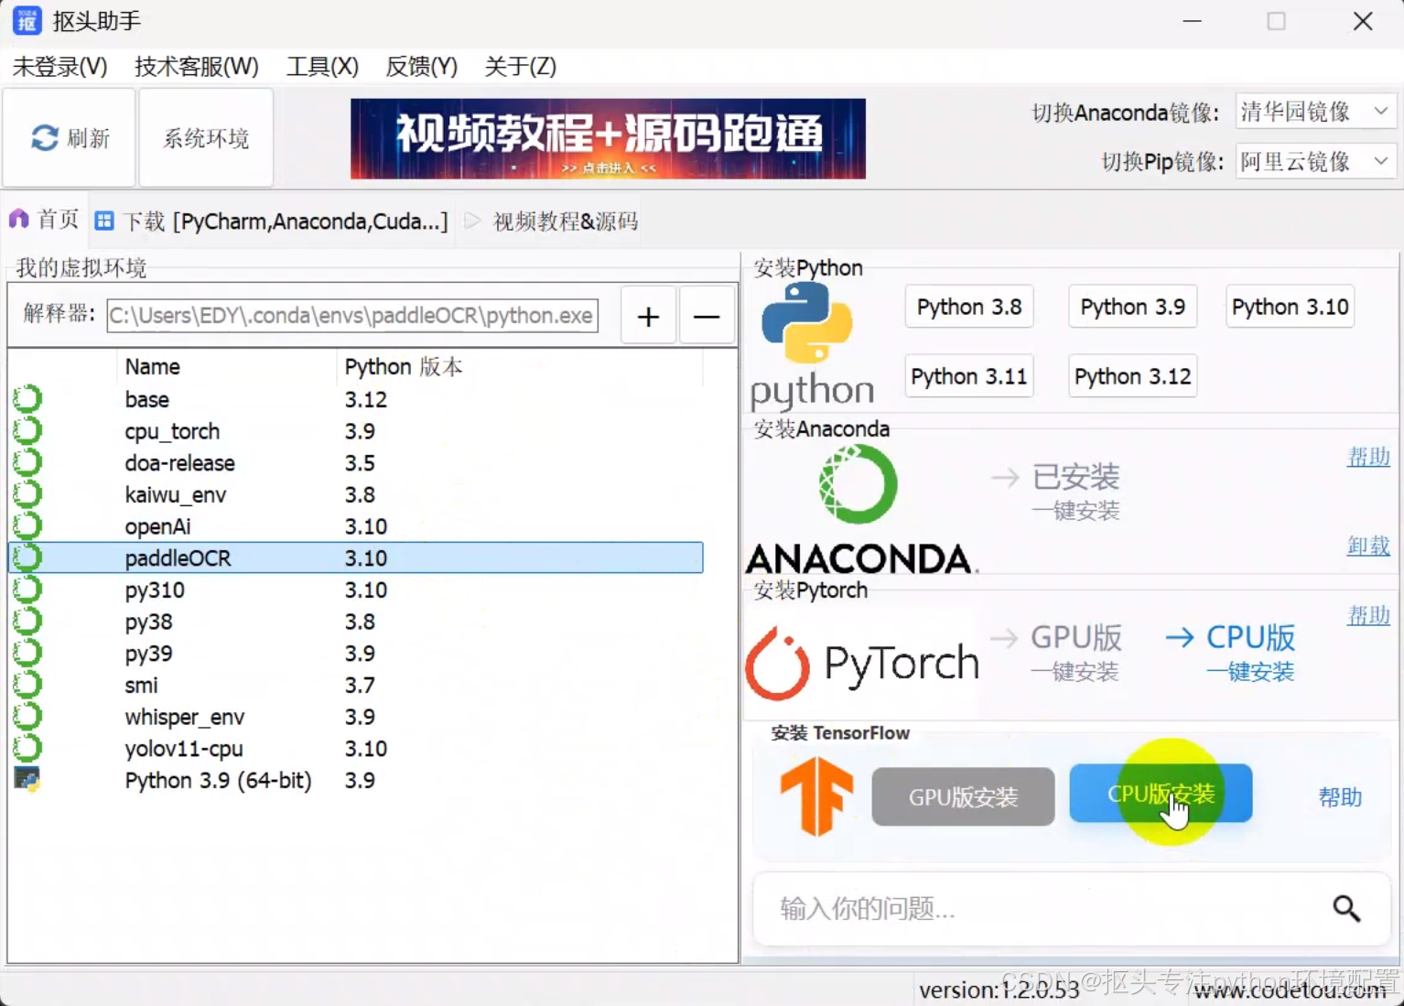Click the conda icon beside py310
Image resolution: width=1404 pixels, height=1006 pixels.
point(27,590)
